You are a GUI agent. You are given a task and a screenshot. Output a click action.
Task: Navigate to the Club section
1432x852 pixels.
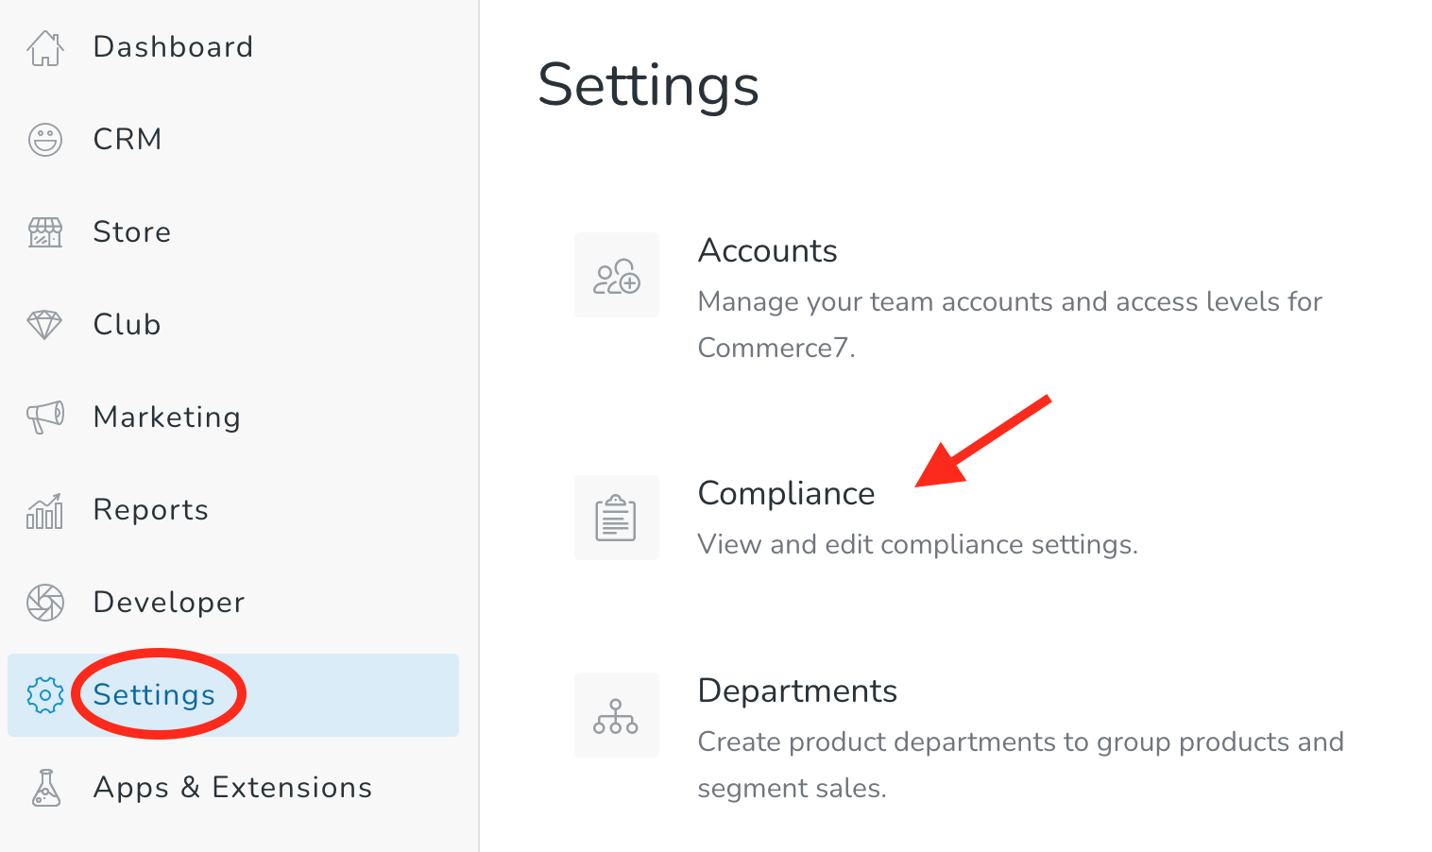(x=126, y=324)
